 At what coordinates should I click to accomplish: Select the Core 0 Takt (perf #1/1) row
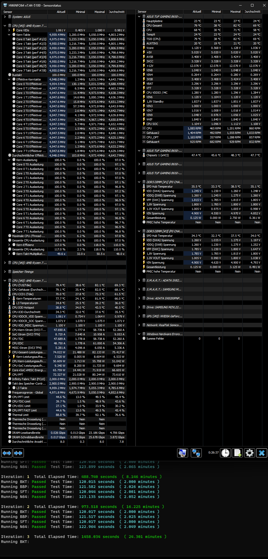[x=64, y=39]
